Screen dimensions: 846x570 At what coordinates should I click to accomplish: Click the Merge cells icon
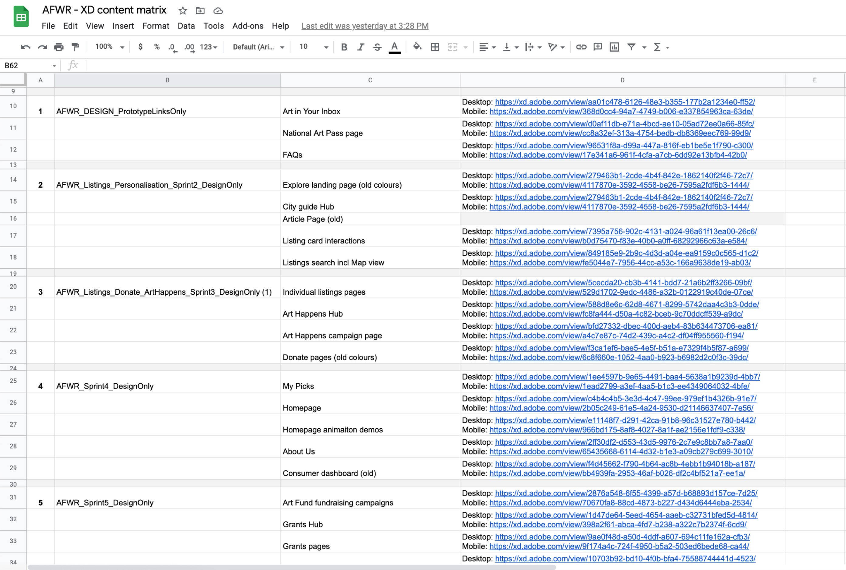452,47
